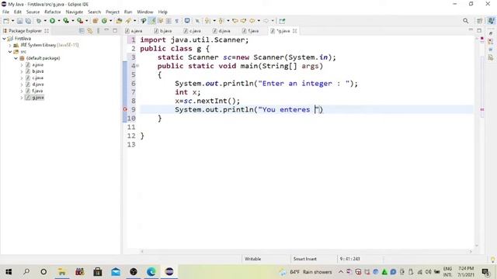Open Package Explorer view menu
The width and height of the screenshot is (497, 279).
point(99,31)
